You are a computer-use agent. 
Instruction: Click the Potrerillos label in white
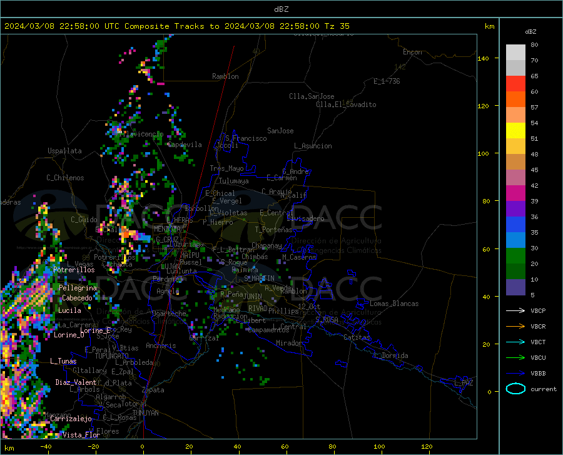[x=74, y=270]
